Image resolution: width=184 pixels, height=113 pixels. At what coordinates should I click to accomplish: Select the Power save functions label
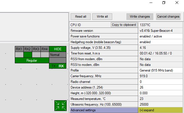(85, 36)
